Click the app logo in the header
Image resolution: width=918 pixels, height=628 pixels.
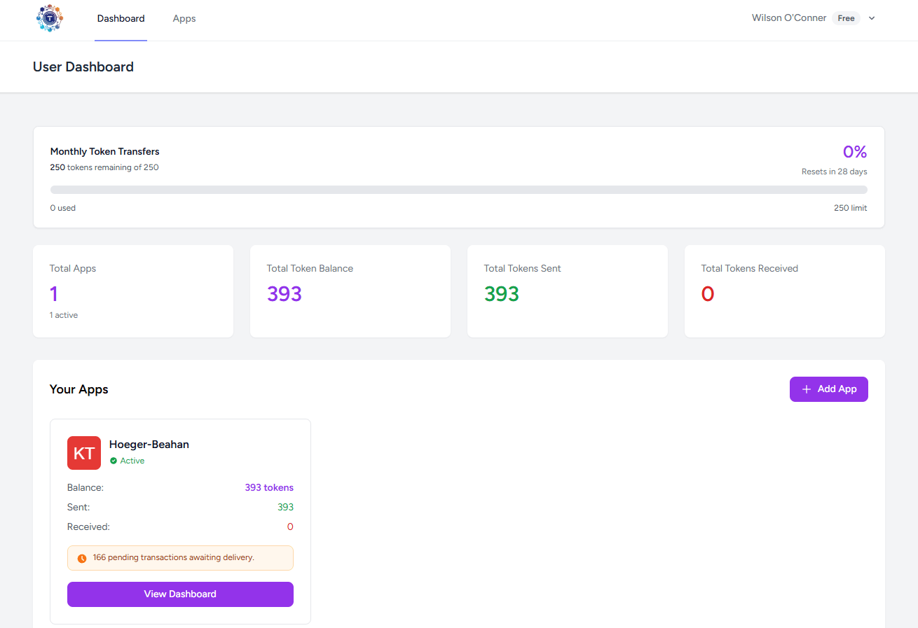pyautogui.click(x=50, y=19)
